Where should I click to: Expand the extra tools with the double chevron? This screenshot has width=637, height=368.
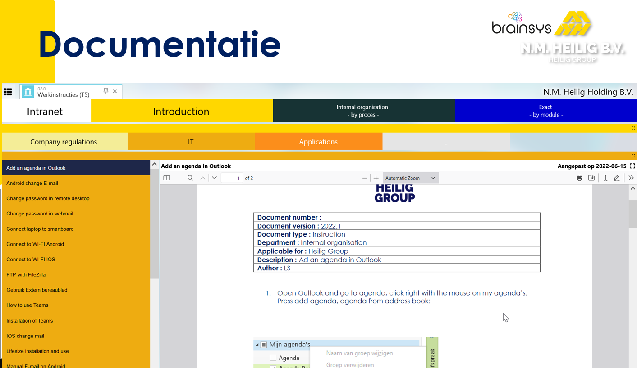tap(631, 178)
